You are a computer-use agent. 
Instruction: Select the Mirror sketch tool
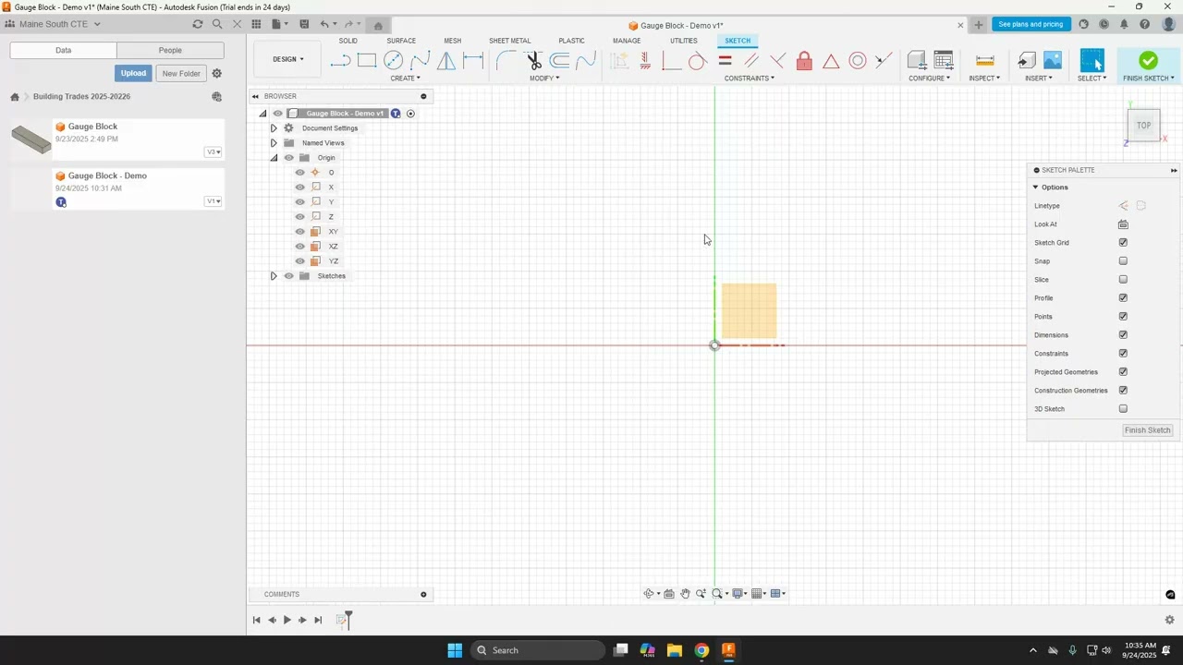click(446, 61)
